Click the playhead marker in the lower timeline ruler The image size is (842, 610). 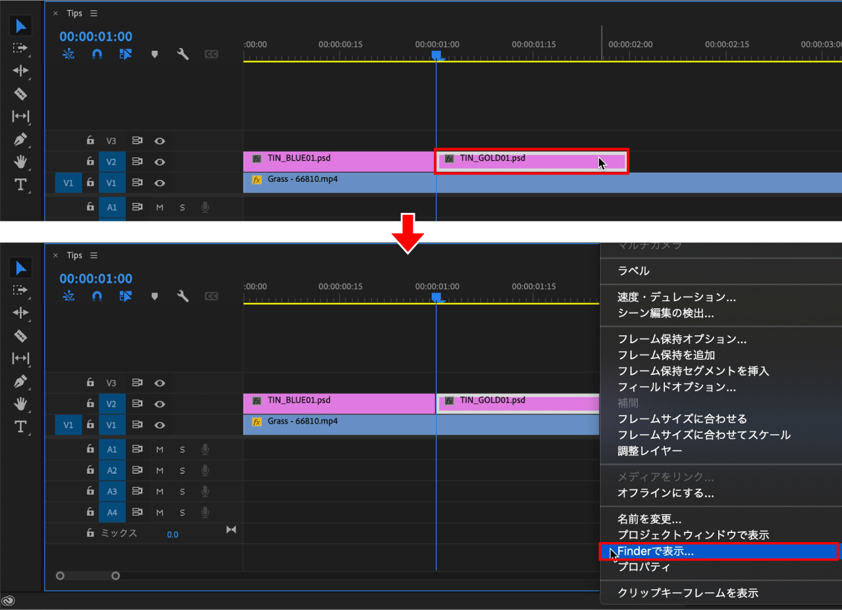coord(436,298)
